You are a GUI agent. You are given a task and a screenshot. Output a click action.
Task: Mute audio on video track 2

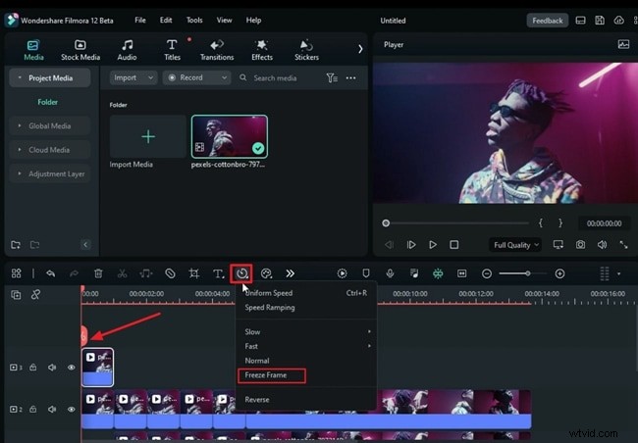pos(52,409)
